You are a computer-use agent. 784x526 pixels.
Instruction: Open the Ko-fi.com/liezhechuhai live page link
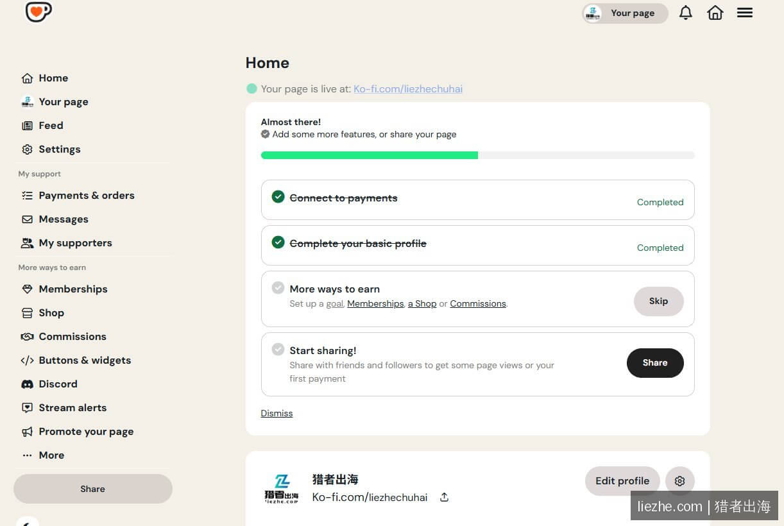click(x=408, y=89)
